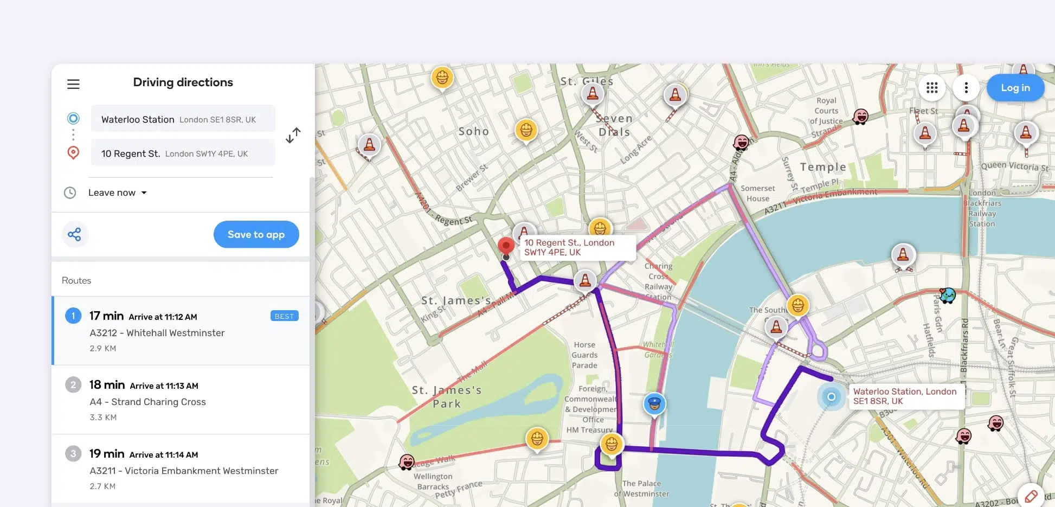Edit the 10 Regent St. destination field
Screen dimensions: 1055x507
pyautogui.click(x=183, y=153)
